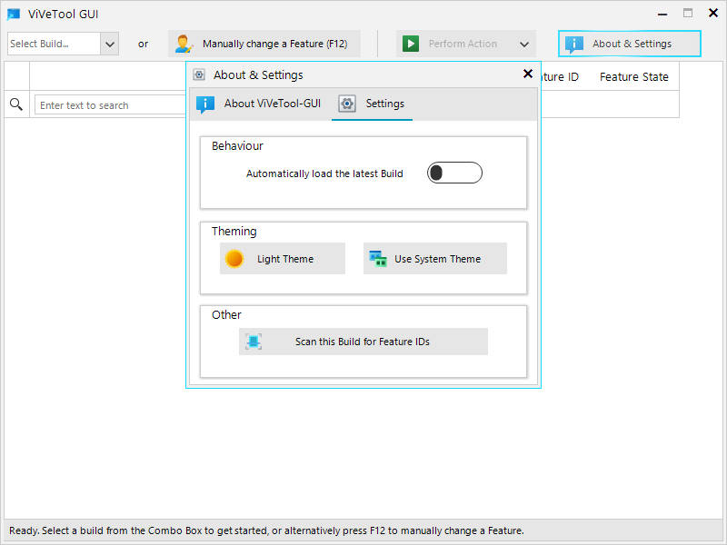
Task: Click the Use System Theme icon
Action: [378, 259]
